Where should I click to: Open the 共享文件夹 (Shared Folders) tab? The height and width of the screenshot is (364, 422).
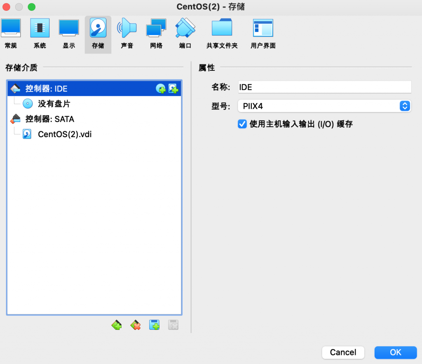[222, 34]
